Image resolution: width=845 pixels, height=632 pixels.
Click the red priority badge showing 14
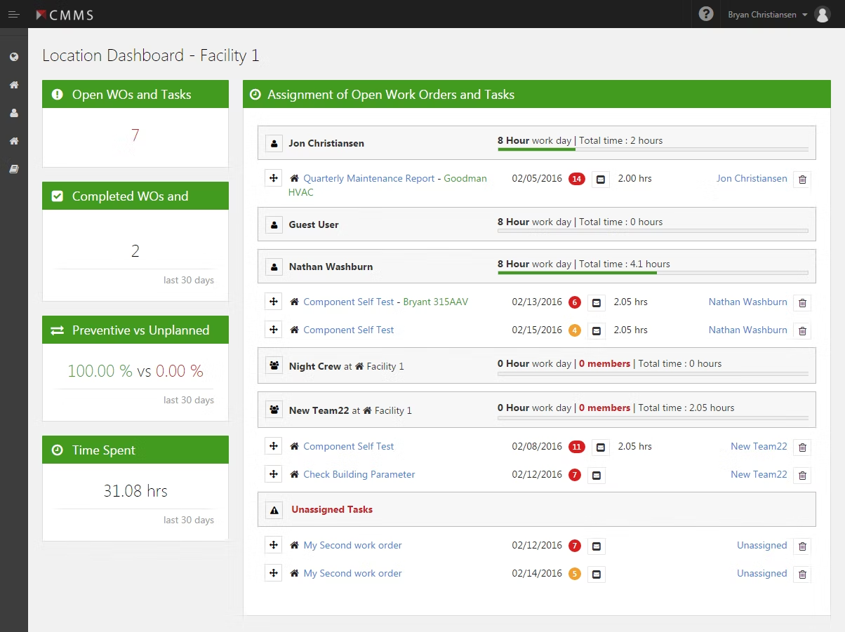click(576, 179)
